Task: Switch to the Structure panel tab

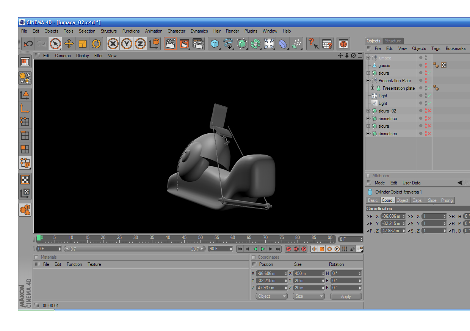Action: pyautogui.click(x=393, y=41)
